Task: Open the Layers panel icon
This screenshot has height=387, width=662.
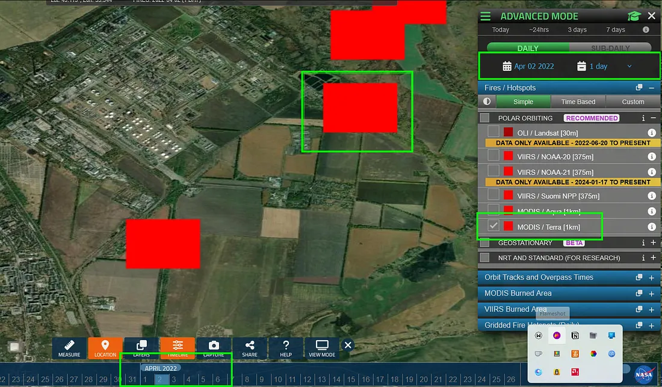Action: pyautogui.click(x=141, y=347)
